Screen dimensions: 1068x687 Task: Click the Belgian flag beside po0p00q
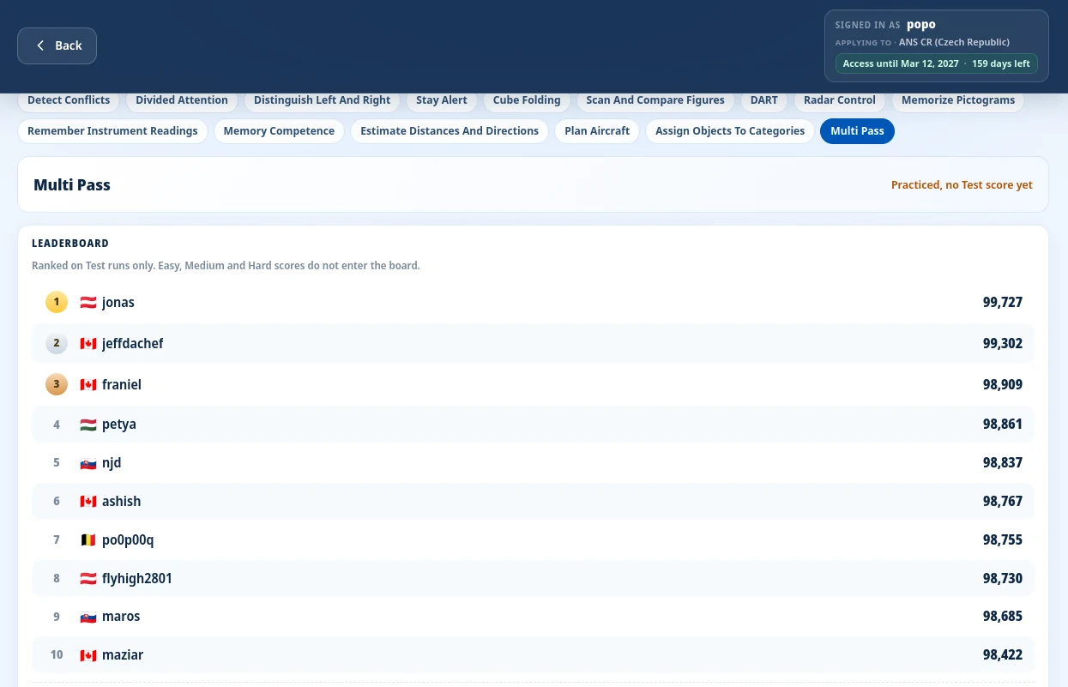tap(88, 540)
